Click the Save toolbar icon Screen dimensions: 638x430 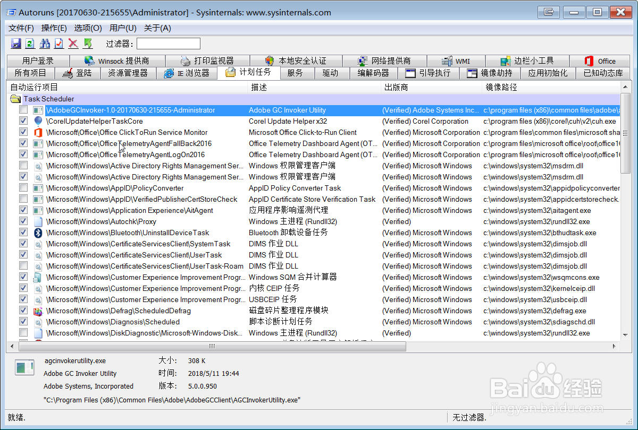tap(16, 44)
